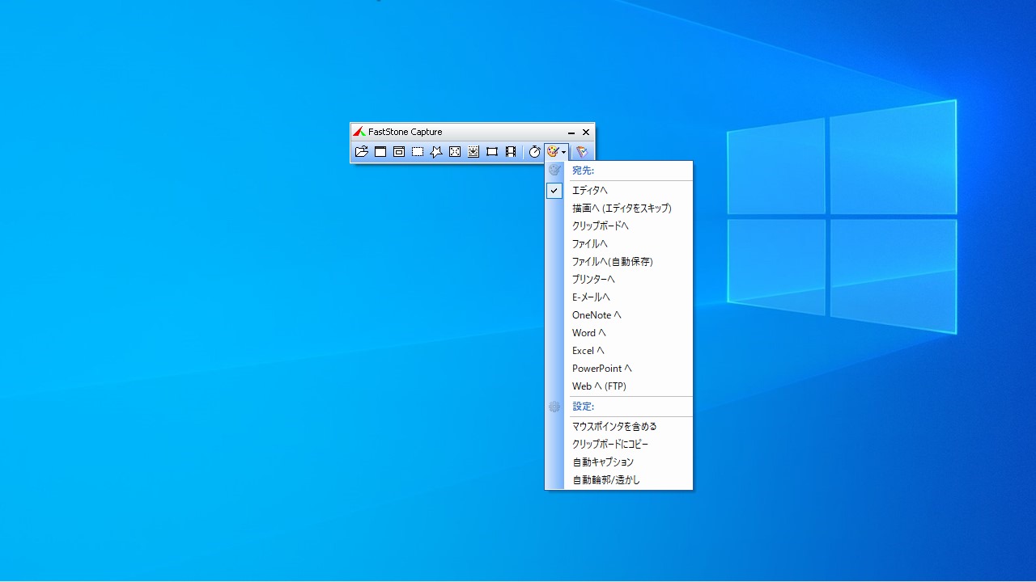This screenshot has height=582, width=1036.
Task: Toggle 自動キャプション option
Action: [619, 462]
